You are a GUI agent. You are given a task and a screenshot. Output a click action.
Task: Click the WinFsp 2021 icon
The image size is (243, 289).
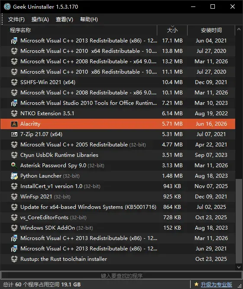point(14,197)
